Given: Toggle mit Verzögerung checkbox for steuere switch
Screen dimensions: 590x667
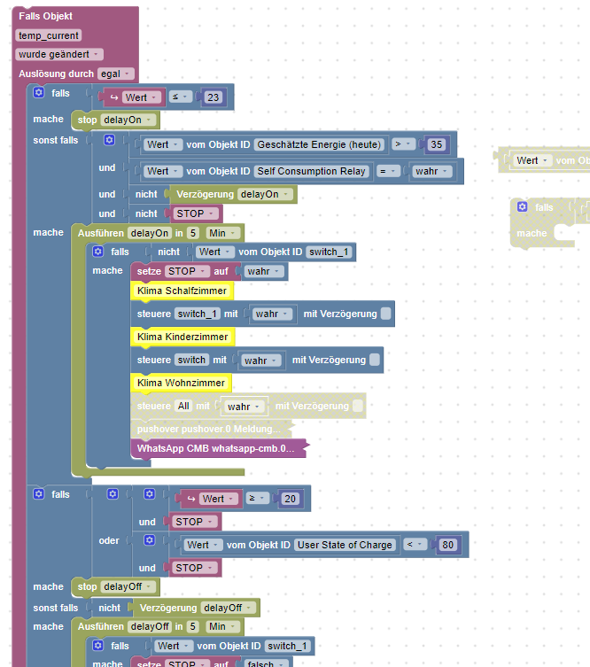Looking at the screenshot, I should click(x=375, y=360).
